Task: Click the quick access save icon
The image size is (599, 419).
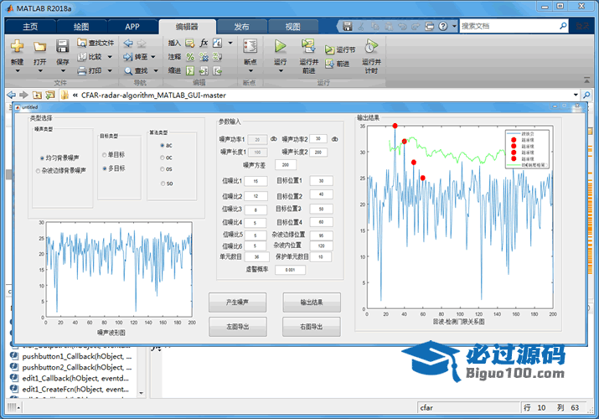Action: pyautogui.click(x=347, y=26)
